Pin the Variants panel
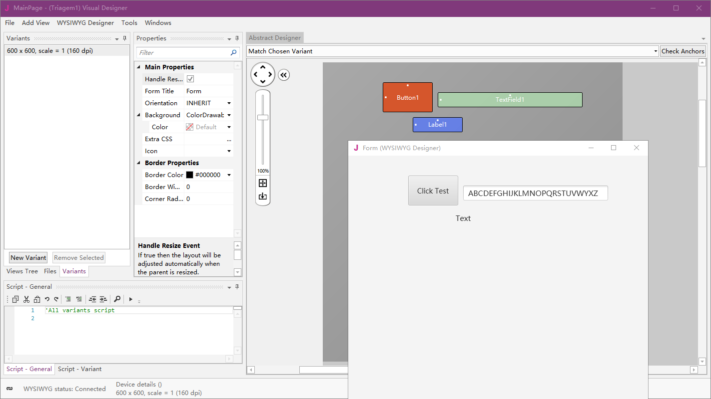 (x=125, y=38)
